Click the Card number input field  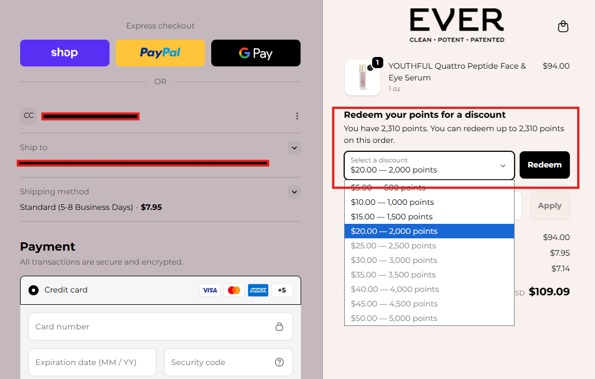(x=151, y=327)
